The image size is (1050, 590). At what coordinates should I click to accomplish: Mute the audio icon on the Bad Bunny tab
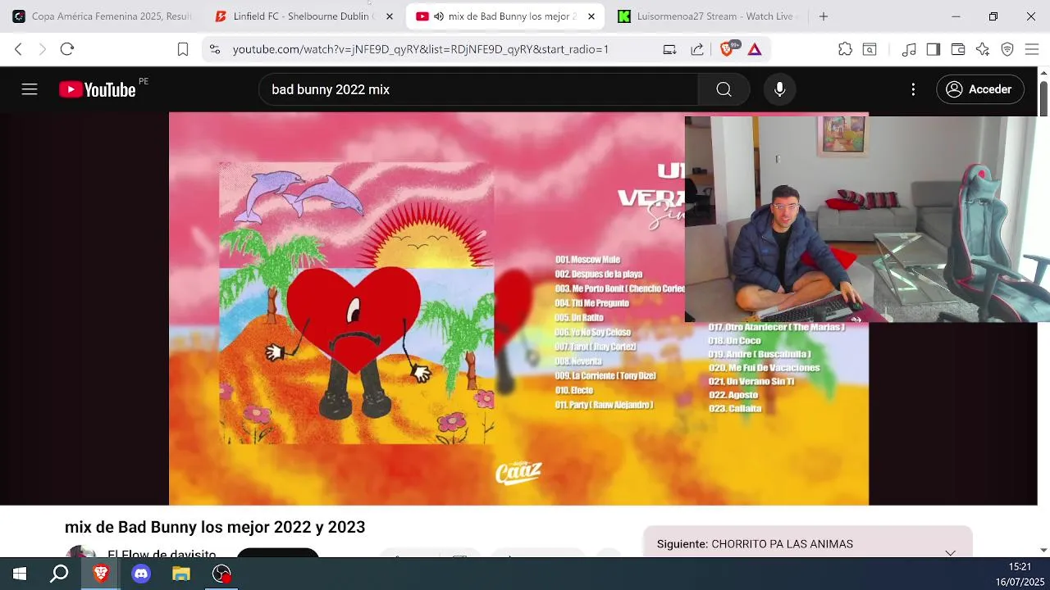click(x=439, y=16)
